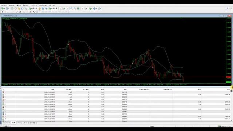This screenshot has width=233, height=131.
Task: Open the ヘルプ (Help) menu
Action: [x=52, y=5]
